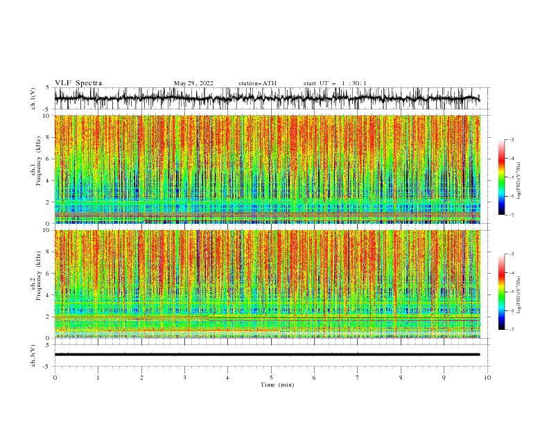Select the "start UT = 1 :30: 1" text
Image resolution: width=549 pixels, height=424 pixels.
335,83
